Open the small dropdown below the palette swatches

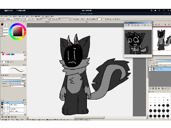coord(4,62)
